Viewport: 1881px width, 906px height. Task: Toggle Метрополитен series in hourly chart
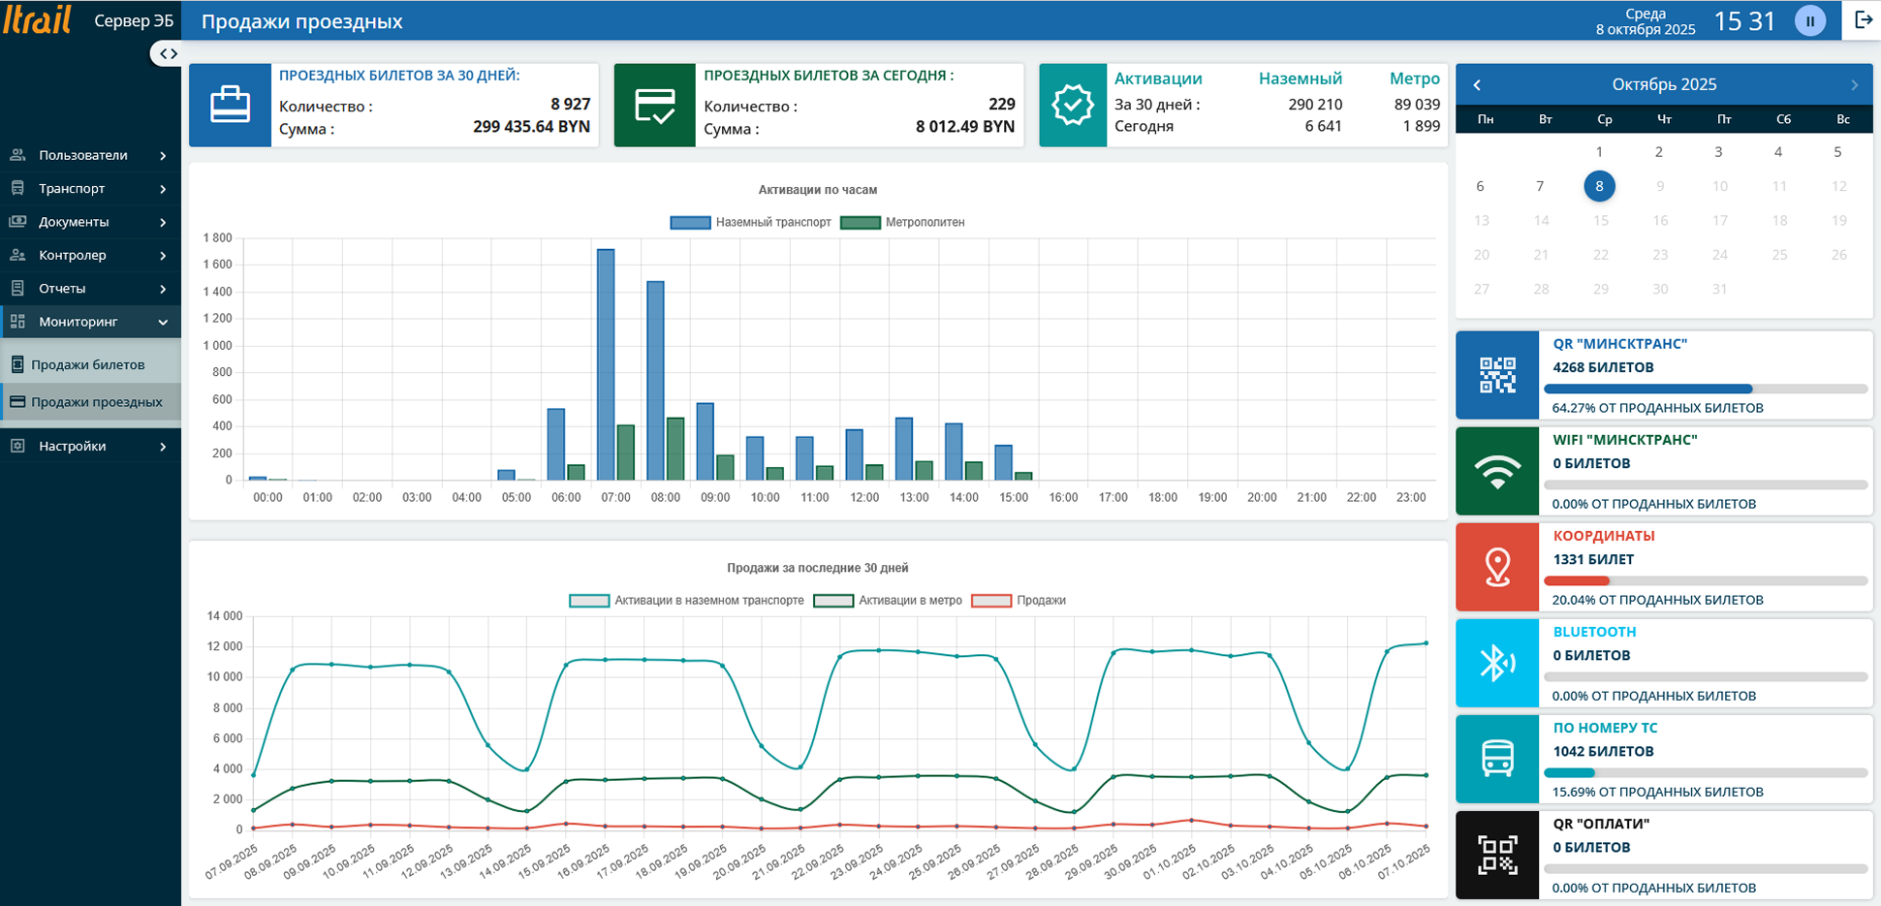coord(903,223)
